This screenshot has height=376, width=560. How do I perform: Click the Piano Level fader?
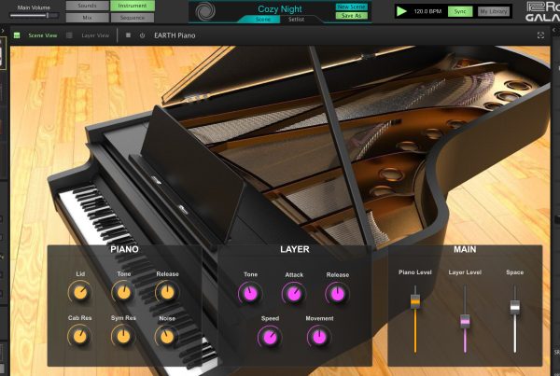pos(415,301)
